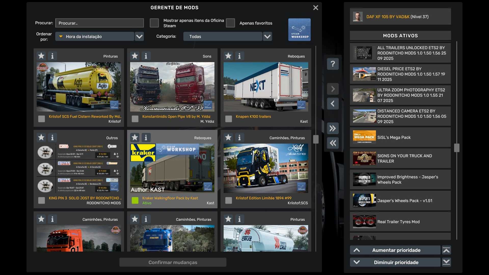Toggle Apenas favoritos checkbox
Screen dimensions: 489x275
click(230, 23)
